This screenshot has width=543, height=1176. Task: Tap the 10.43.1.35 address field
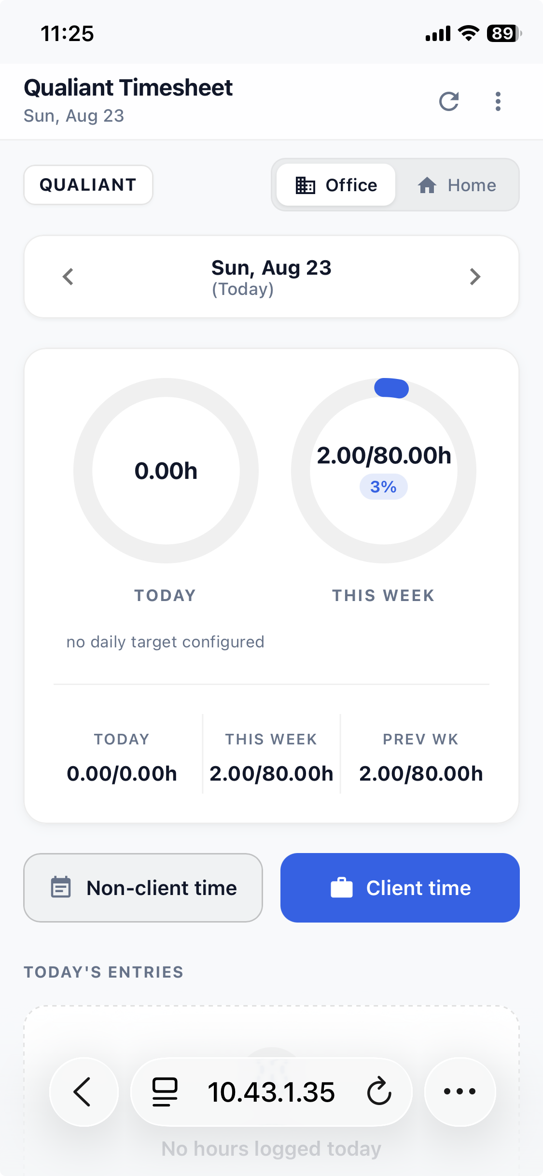(271, 1092)
